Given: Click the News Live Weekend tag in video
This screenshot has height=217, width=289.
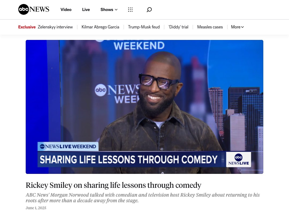Looking at the screenshot, I should (68, 147).
